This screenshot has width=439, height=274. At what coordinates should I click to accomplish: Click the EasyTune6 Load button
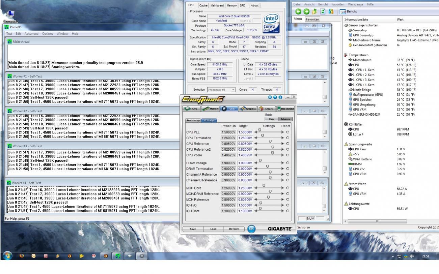click(x=213, y=229)
